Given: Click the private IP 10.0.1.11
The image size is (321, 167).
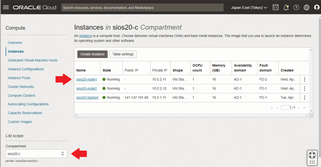Looking at the screenshot, I should (x=159, y=98).
